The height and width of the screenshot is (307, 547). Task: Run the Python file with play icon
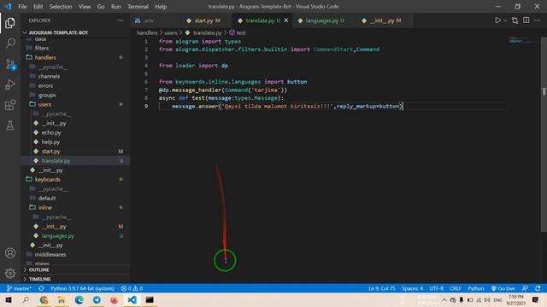click(497, 20)
